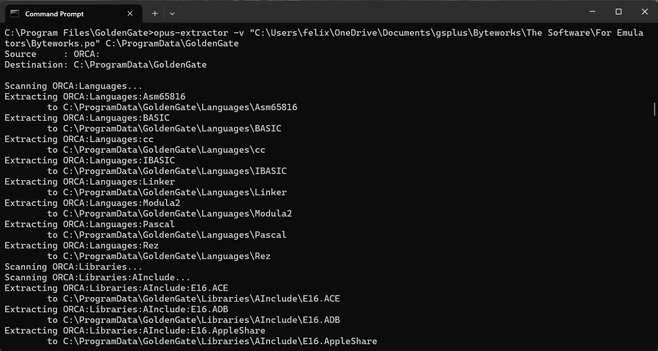Click the 'Scanning ORCA:Libraries:AInclude...' line
Image resolution: width=658 pixels, height=351 pixels.
pyautogui.click(x=97, y=277)
